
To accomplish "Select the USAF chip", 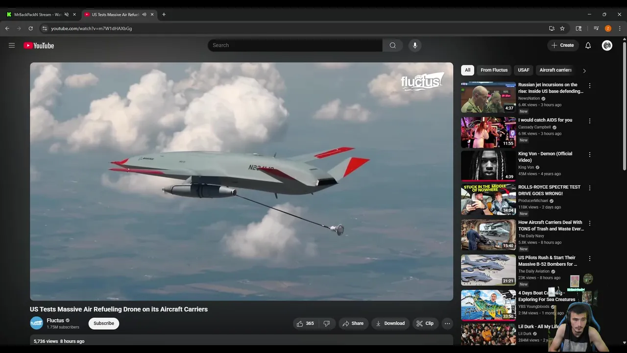I will pyautogui.click(x=524, y=70).
